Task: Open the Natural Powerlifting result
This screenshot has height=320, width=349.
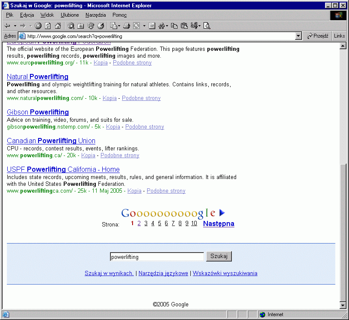Action: click(37, 77)
